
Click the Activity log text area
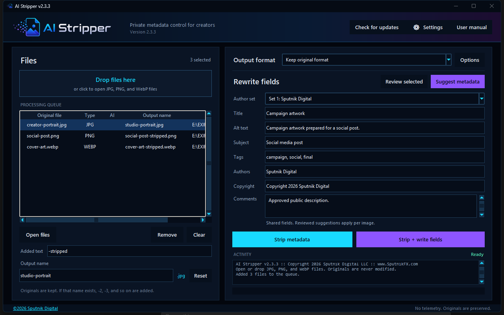(355, 272)
